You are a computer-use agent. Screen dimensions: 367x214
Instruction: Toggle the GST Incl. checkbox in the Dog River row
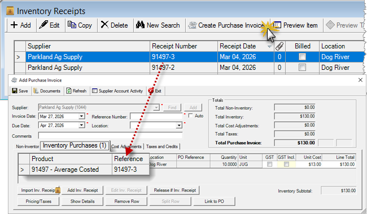(286, 164)
